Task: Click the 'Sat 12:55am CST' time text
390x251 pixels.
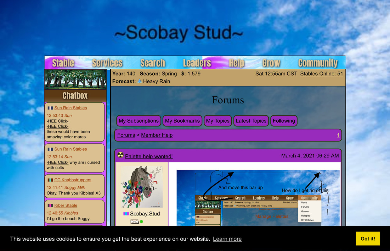Action: (276, 74)
